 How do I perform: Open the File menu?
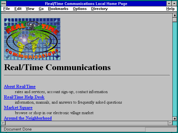tap(7, 9)
